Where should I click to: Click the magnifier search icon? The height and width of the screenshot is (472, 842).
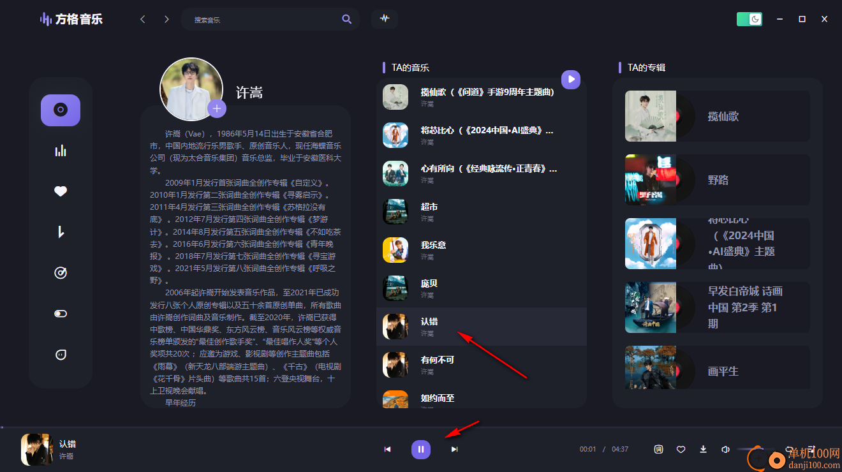click(x=347, y=19)
